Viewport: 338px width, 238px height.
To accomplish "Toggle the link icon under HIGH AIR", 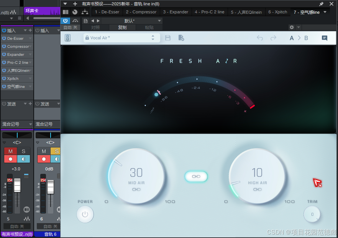I will [x=258, y=189].
